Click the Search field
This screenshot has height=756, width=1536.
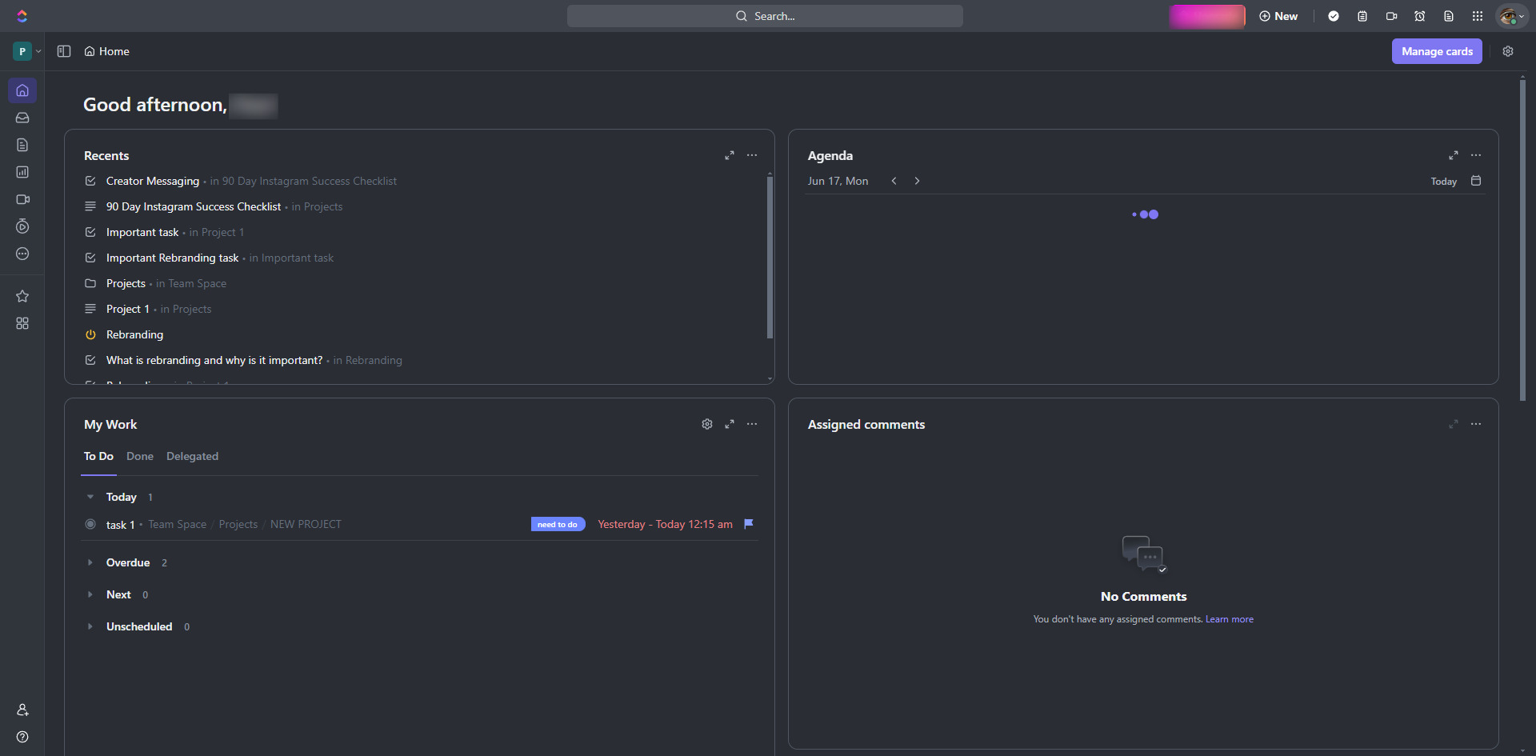(765, 16)
